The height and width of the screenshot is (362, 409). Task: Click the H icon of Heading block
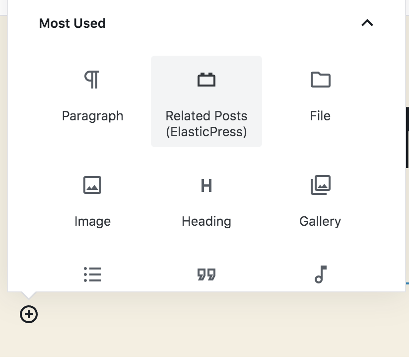point(206,185)
